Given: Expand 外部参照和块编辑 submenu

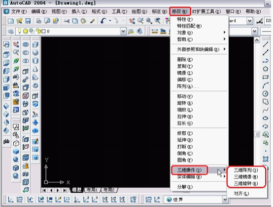Looking at the screenshot, I should click(x=200, y=49).
